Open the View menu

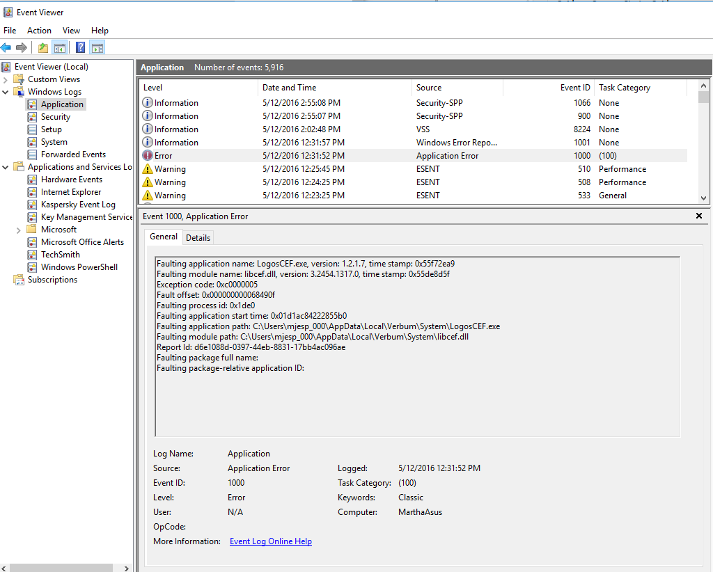click(x=71, y=31)
